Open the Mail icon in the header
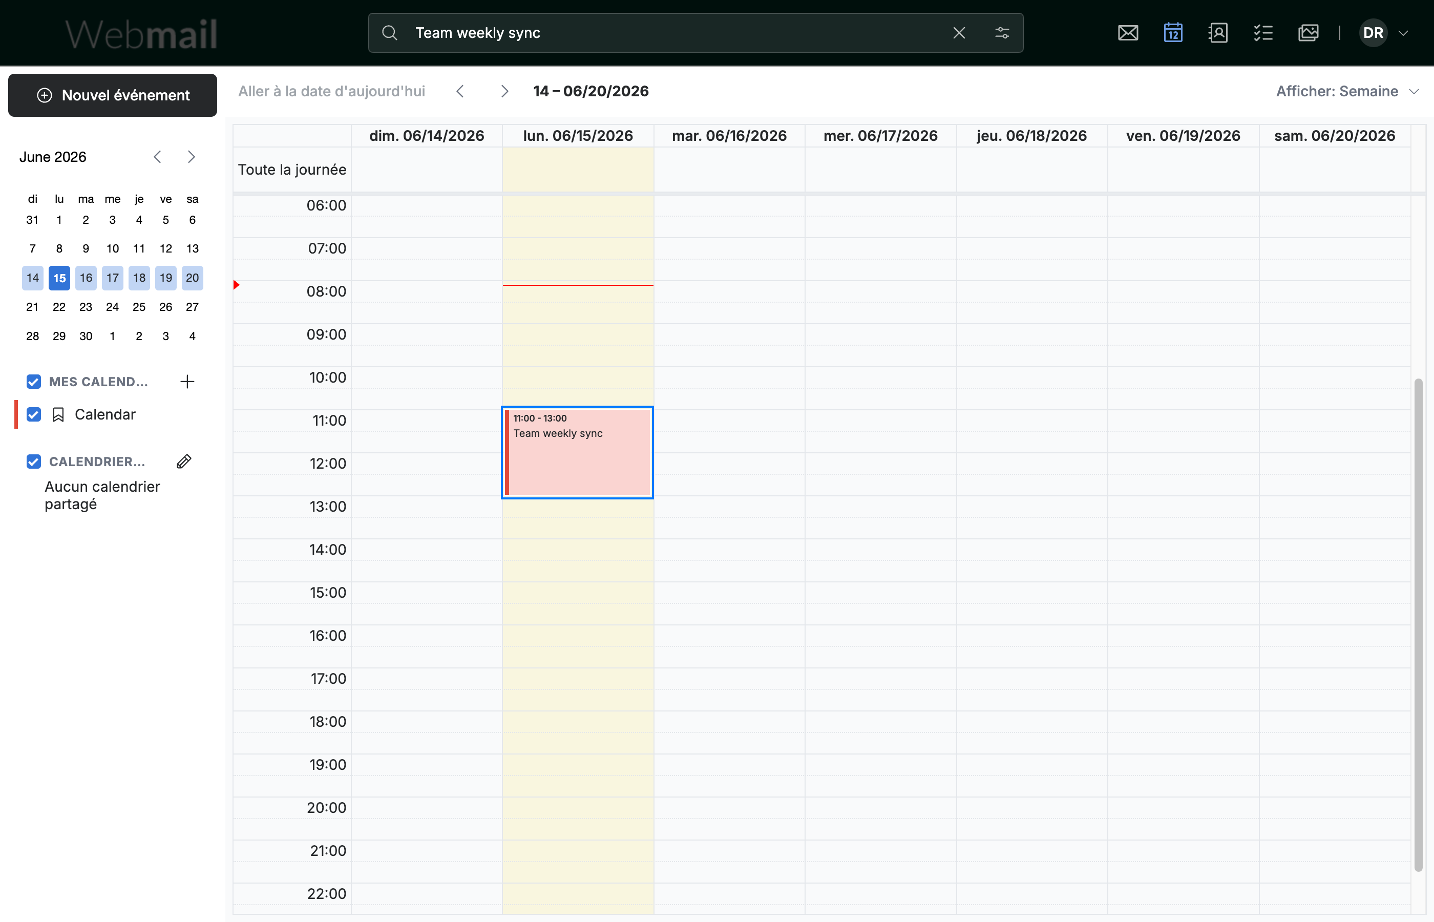The width and height of the screenshot is (1434, 922). (1128, 33)
